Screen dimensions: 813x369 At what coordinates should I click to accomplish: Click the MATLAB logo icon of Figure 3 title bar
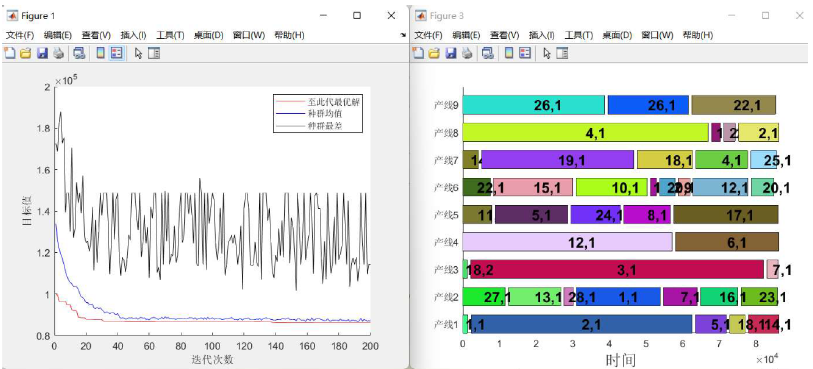[421, 16]
